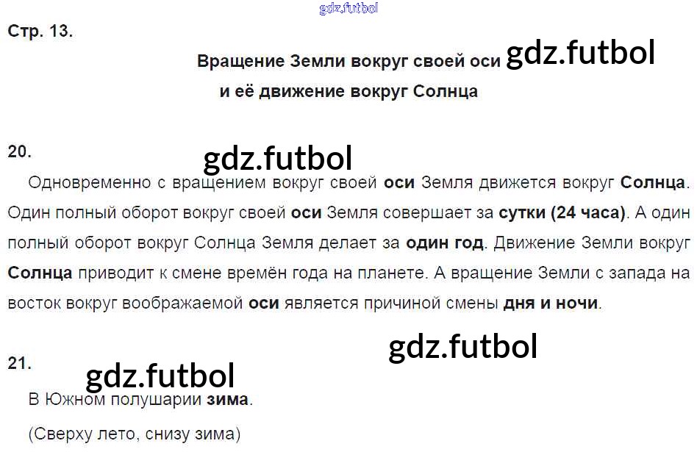
Task: Click bold 'оси' before 'Земля движется'
Action: click(x=398, y=182)
